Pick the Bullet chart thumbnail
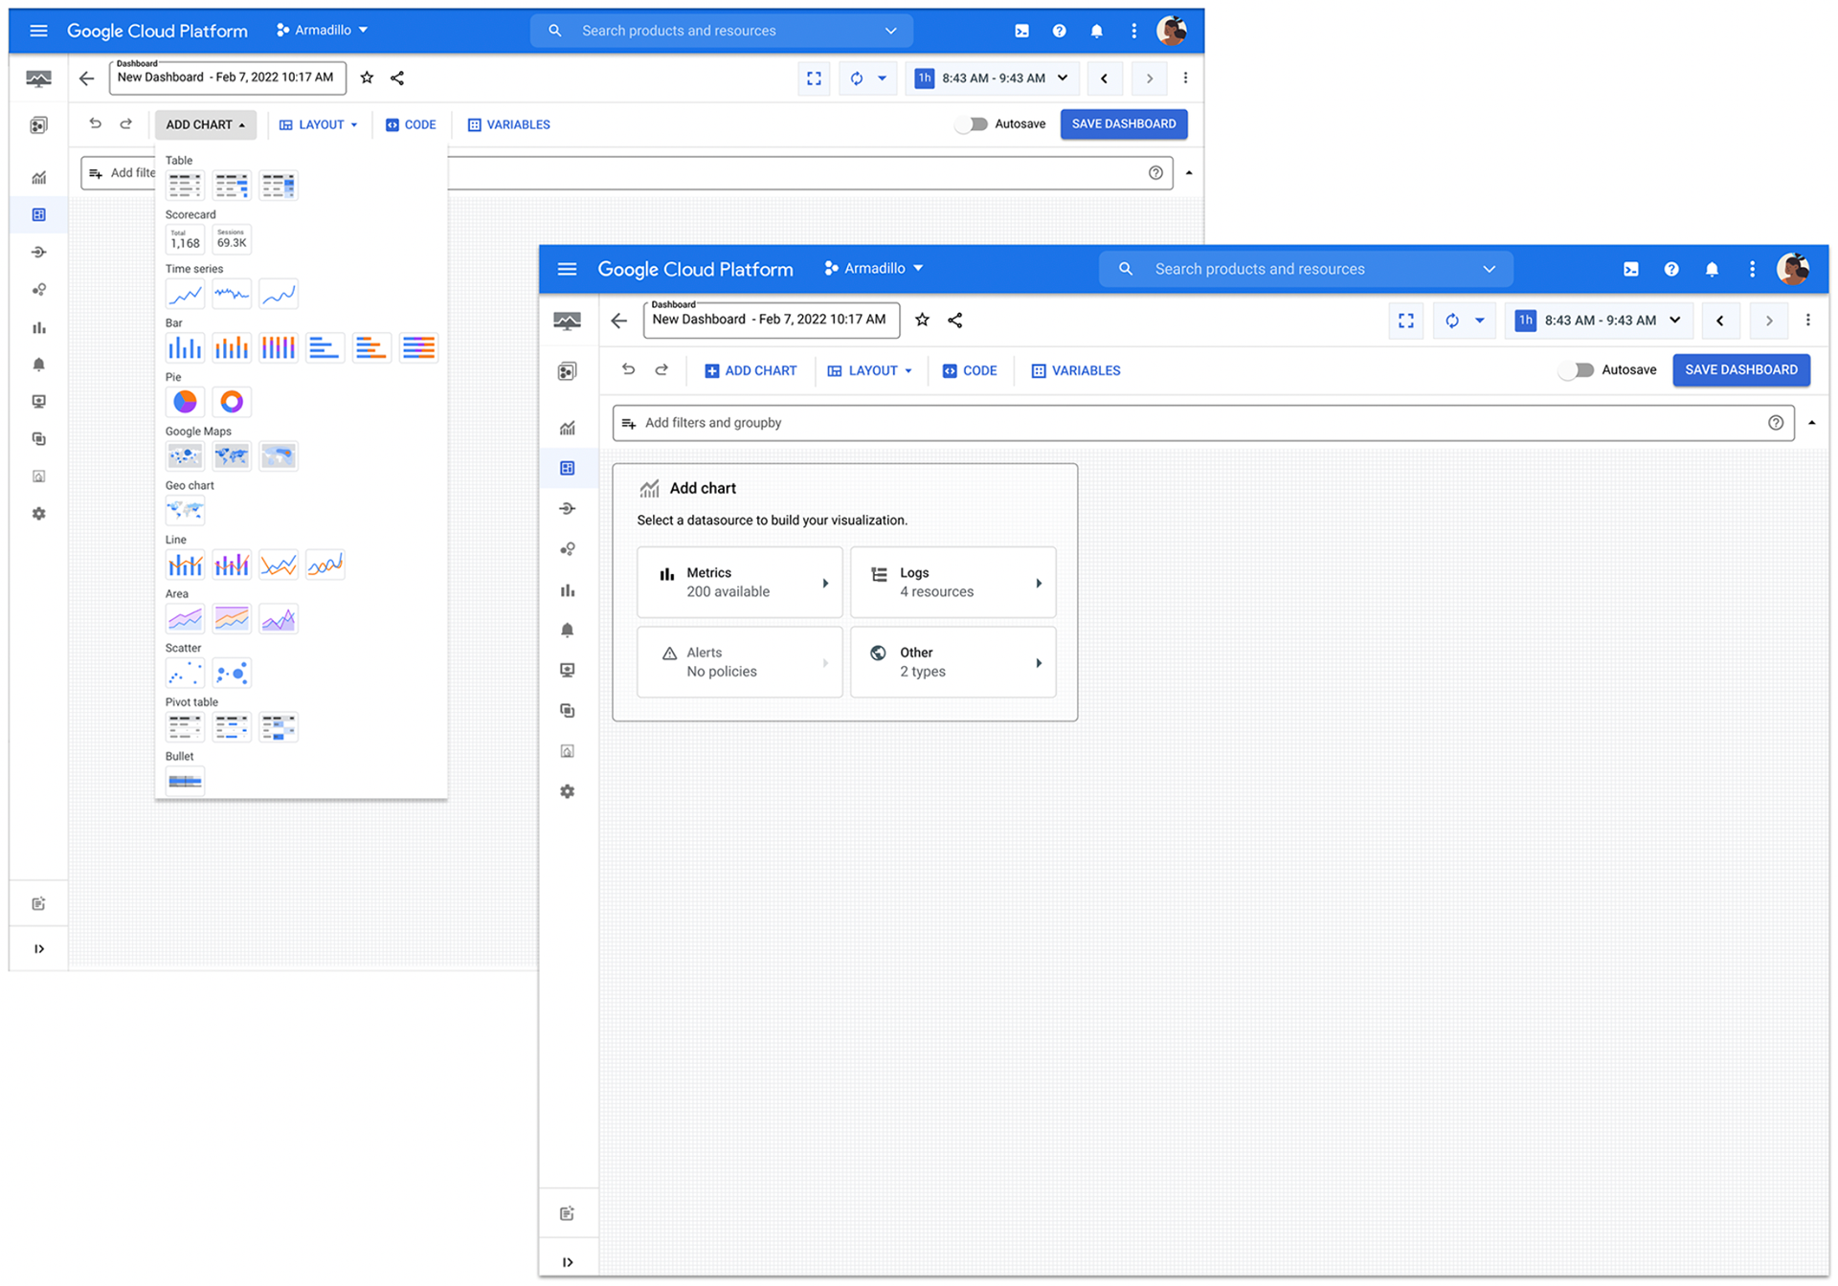Screen dimensions: 1838x1286 (185, 781)
